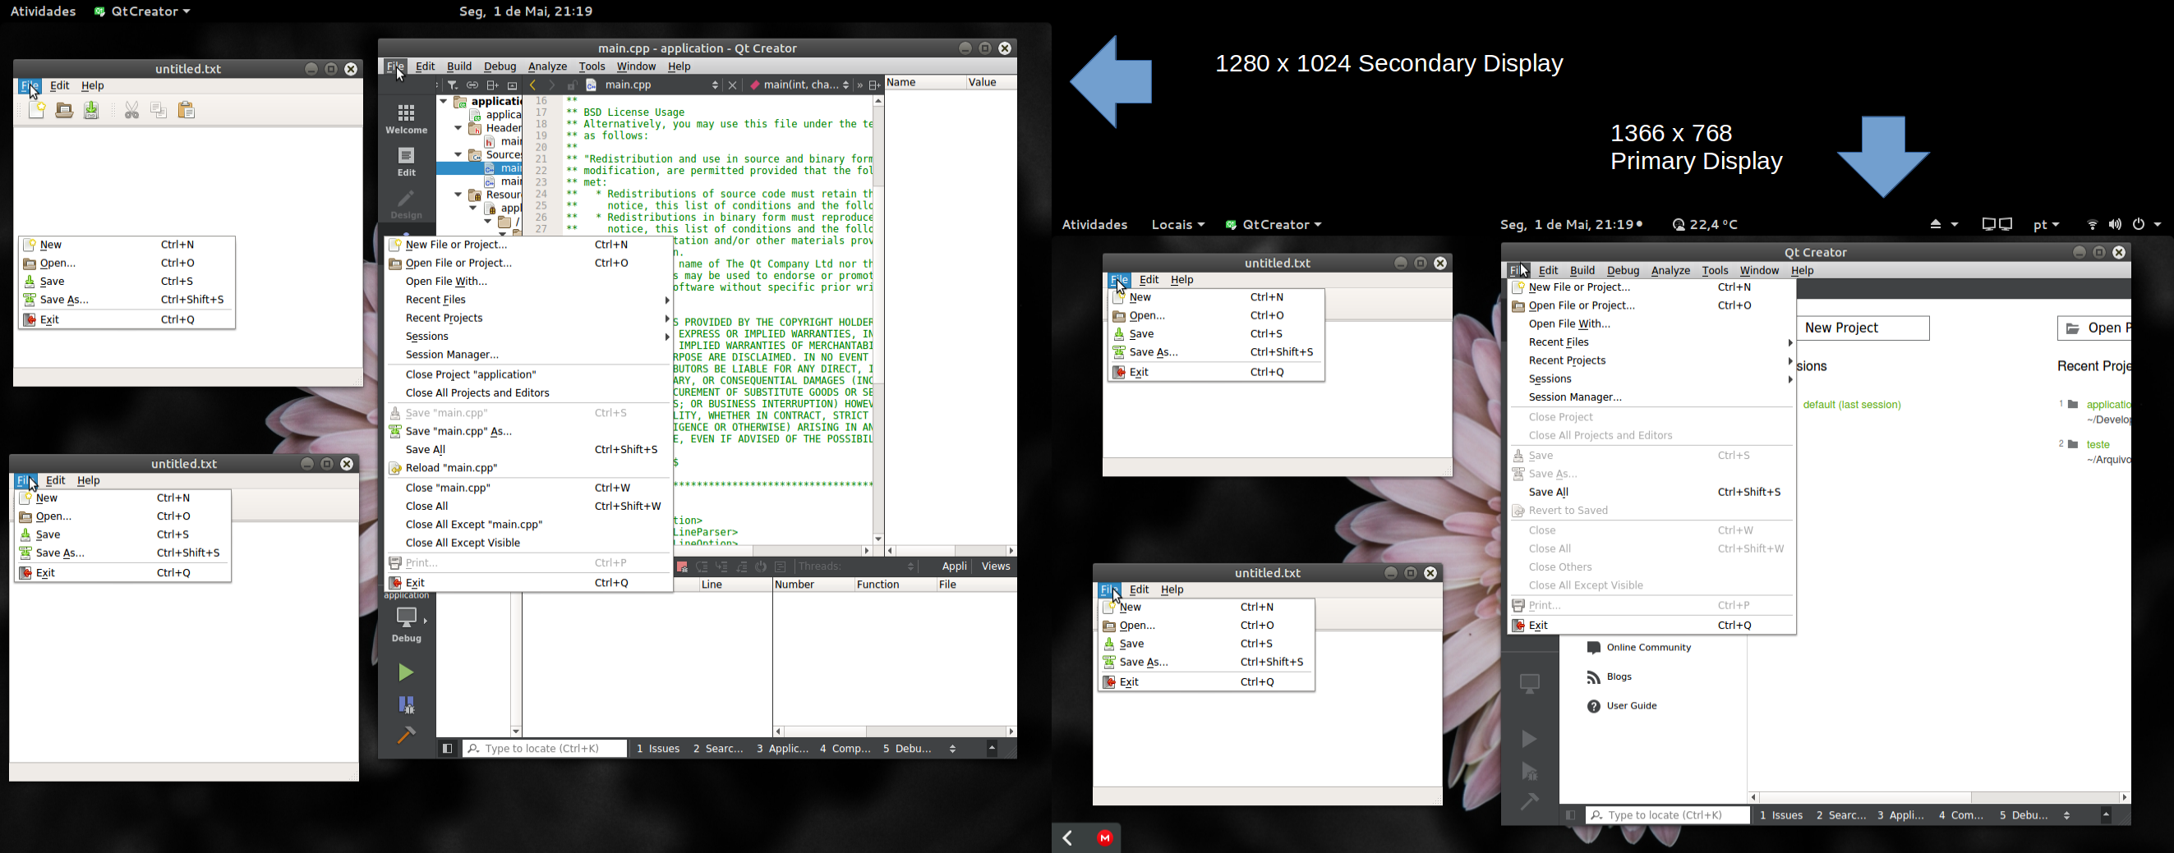The height and width of the screenshot is (853, 2174).
Task: Toggle the left sidebar visibility in main.cpp window
Action: (447, 749)
